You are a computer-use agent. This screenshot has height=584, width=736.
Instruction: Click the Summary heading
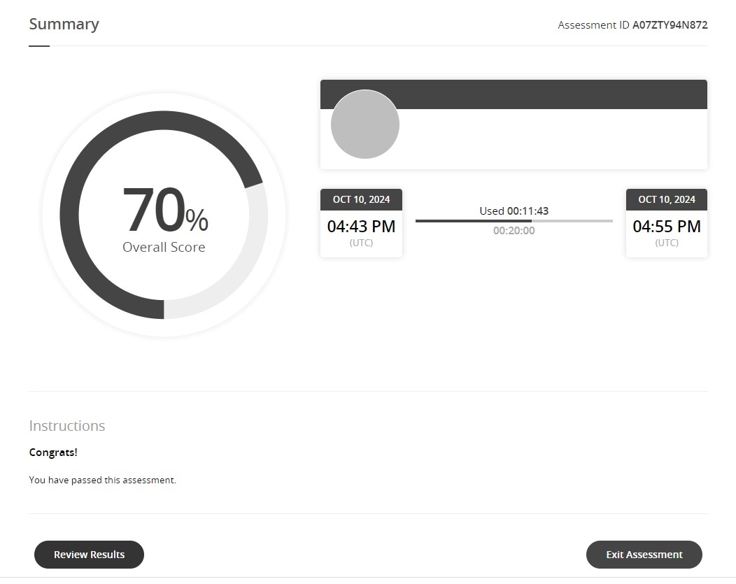point(64,24)
